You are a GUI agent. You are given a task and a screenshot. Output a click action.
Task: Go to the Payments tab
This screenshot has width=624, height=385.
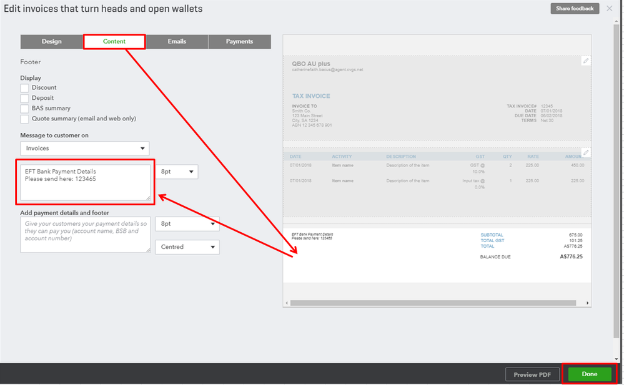click(x=240, y=41)
